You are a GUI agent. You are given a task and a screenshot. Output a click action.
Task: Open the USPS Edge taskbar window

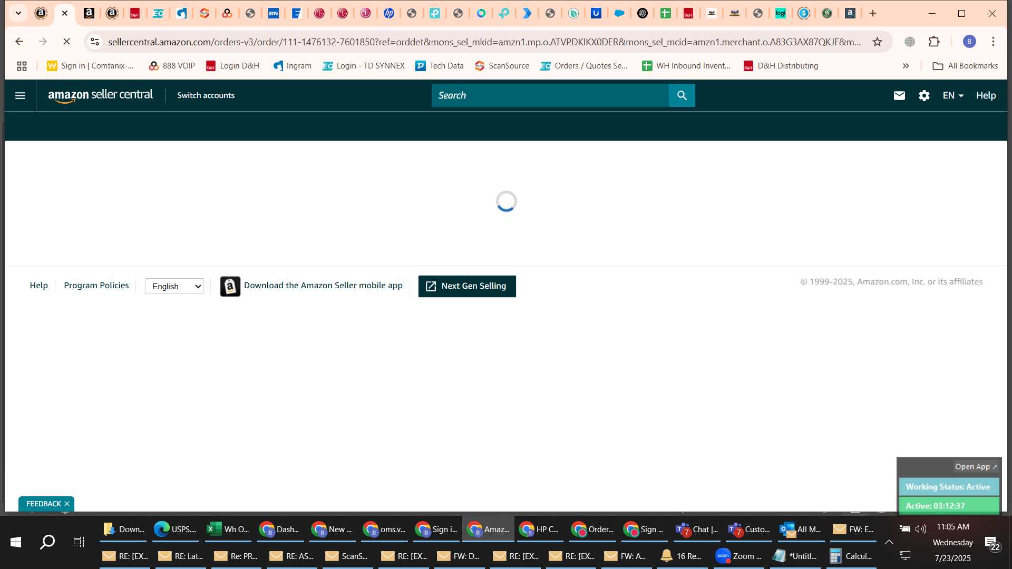coord(175,529)
